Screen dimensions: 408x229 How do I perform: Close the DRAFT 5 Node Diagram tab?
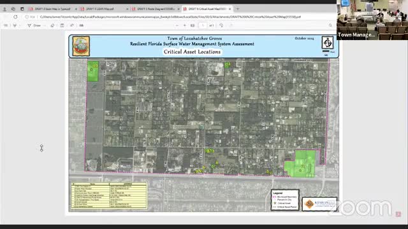click(178, 9)
